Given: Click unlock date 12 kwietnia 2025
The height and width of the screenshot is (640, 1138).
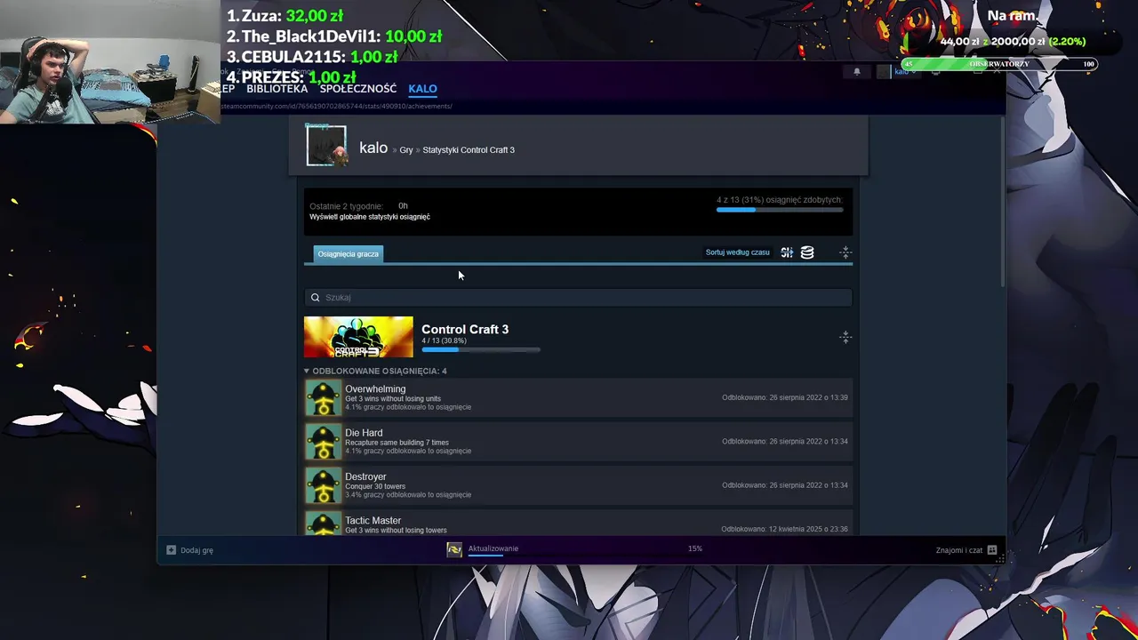Looking at the screenshot, I should pyautogui.click(x=784, y=529).
